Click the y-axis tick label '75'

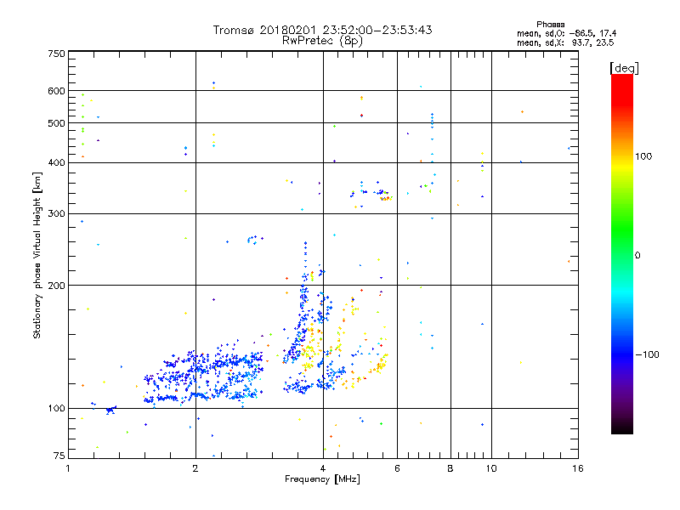(x=59, y=456)
